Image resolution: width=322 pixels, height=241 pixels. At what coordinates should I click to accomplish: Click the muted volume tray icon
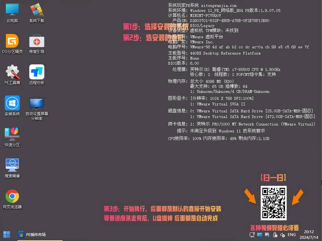tap(283, 235)
